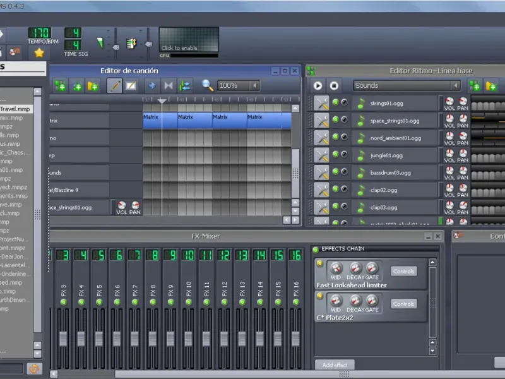505x379 pixels.
Task: Toggle the Effects Chain enable LED
Action: point(316,249)
